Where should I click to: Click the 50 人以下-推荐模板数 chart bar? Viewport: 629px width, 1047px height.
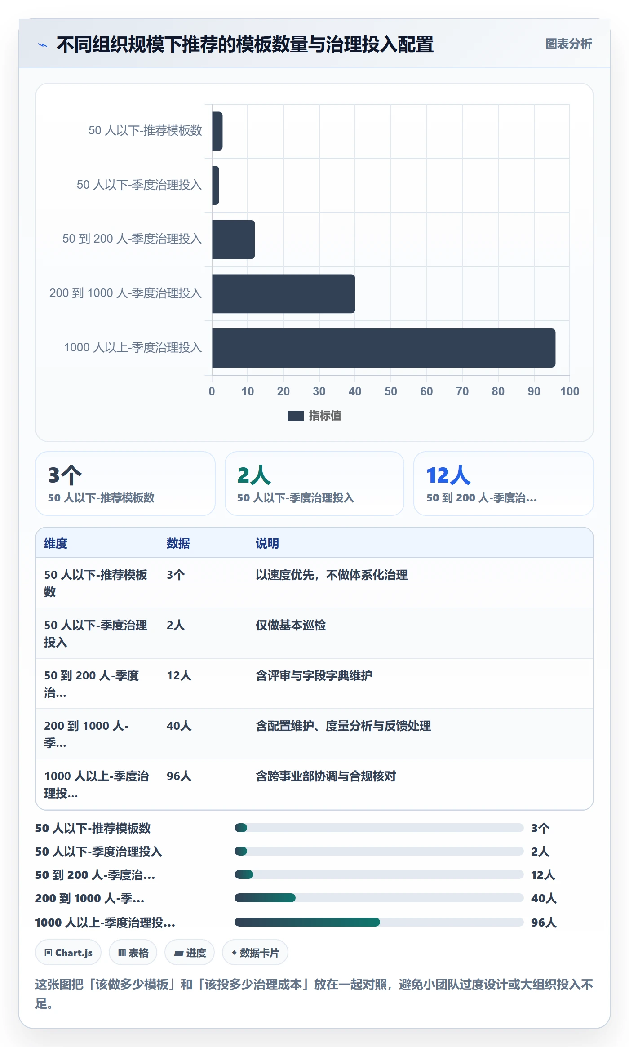[217, 131]
